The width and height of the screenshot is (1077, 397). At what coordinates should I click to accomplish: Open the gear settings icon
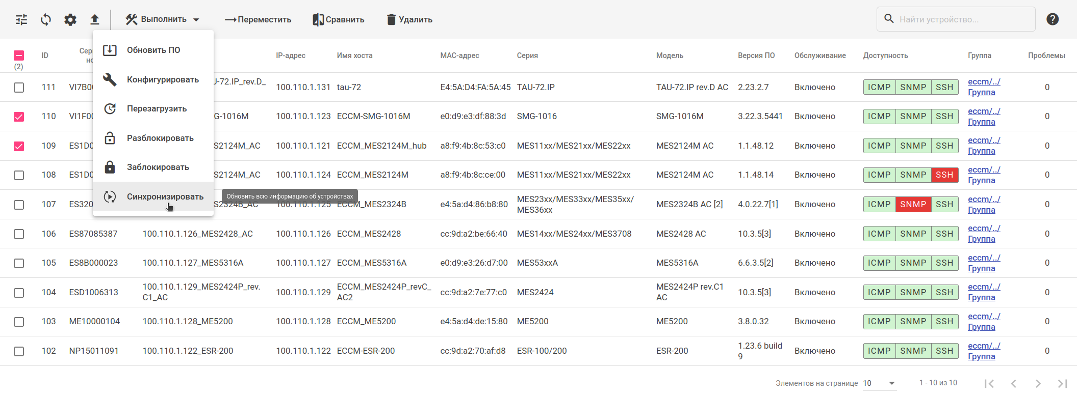70,20
